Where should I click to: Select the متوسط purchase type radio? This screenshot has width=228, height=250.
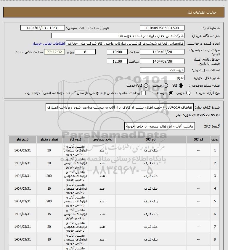[171, 93]
